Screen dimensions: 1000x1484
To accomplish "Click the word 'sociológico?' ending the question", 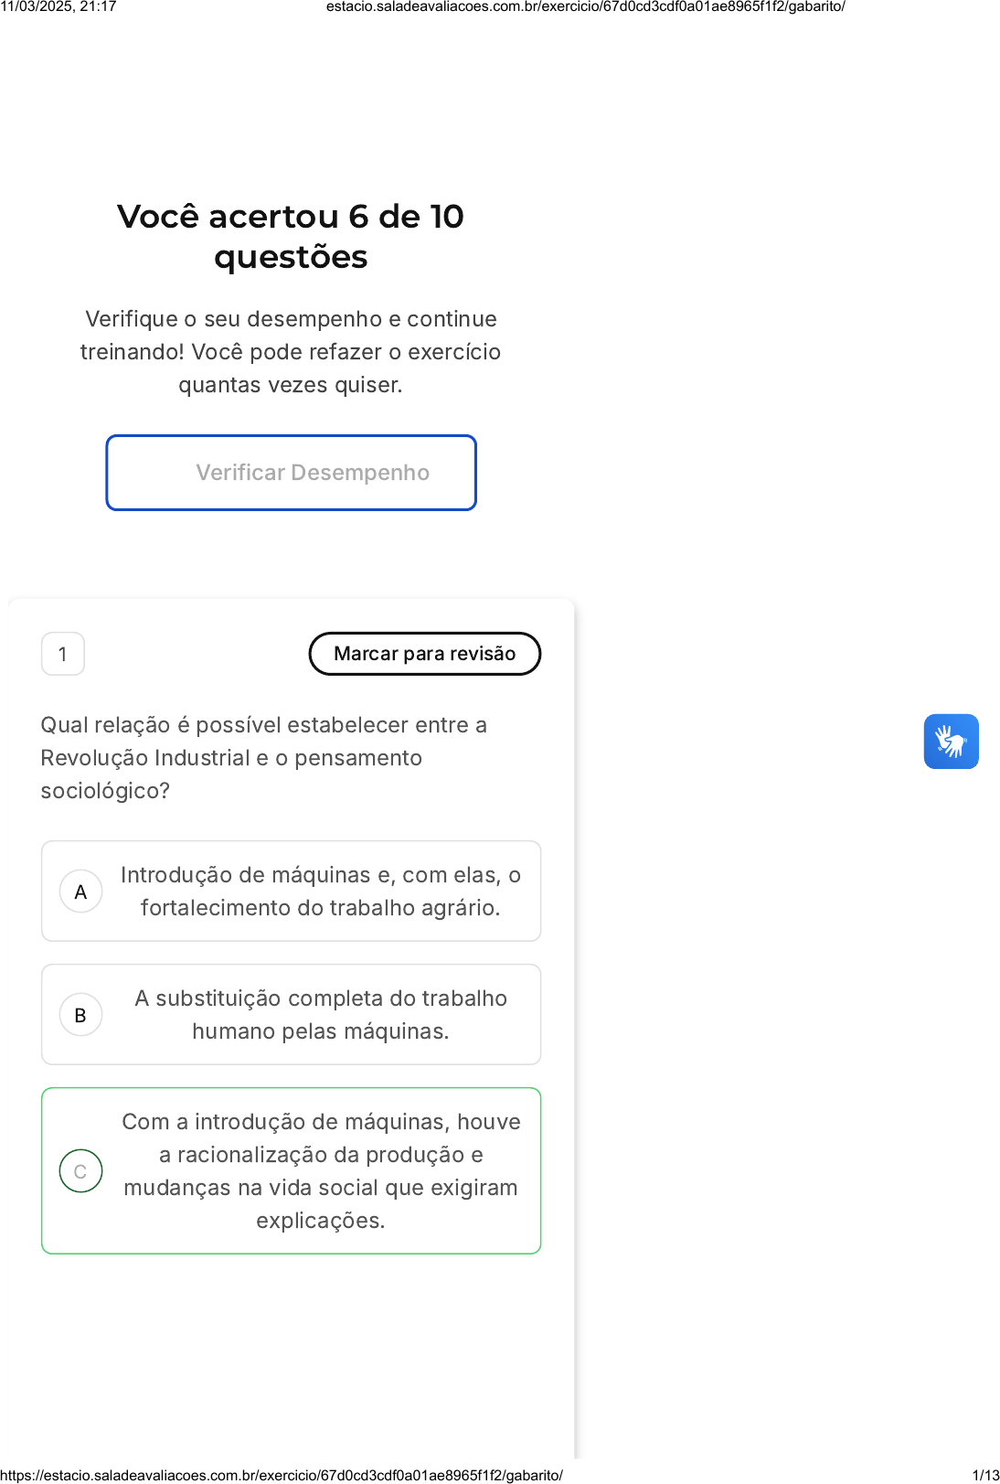I will point(105,791).
